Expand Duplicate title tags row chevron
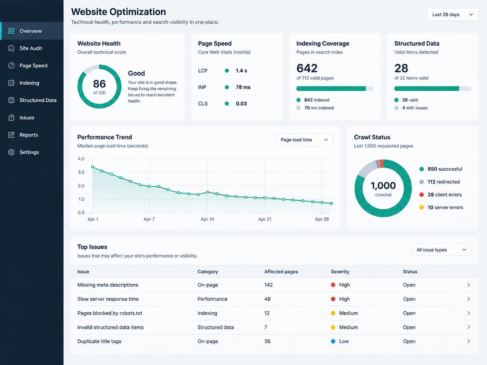Screen dimensions: 487x365 pyautogui.click(x=468, y=341)
